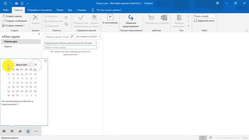Select March 15 in the calendar

tap(9, 87)
